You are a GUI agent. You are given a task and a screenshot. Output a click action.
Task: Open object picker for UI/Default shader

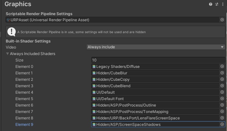pos(222,92)
